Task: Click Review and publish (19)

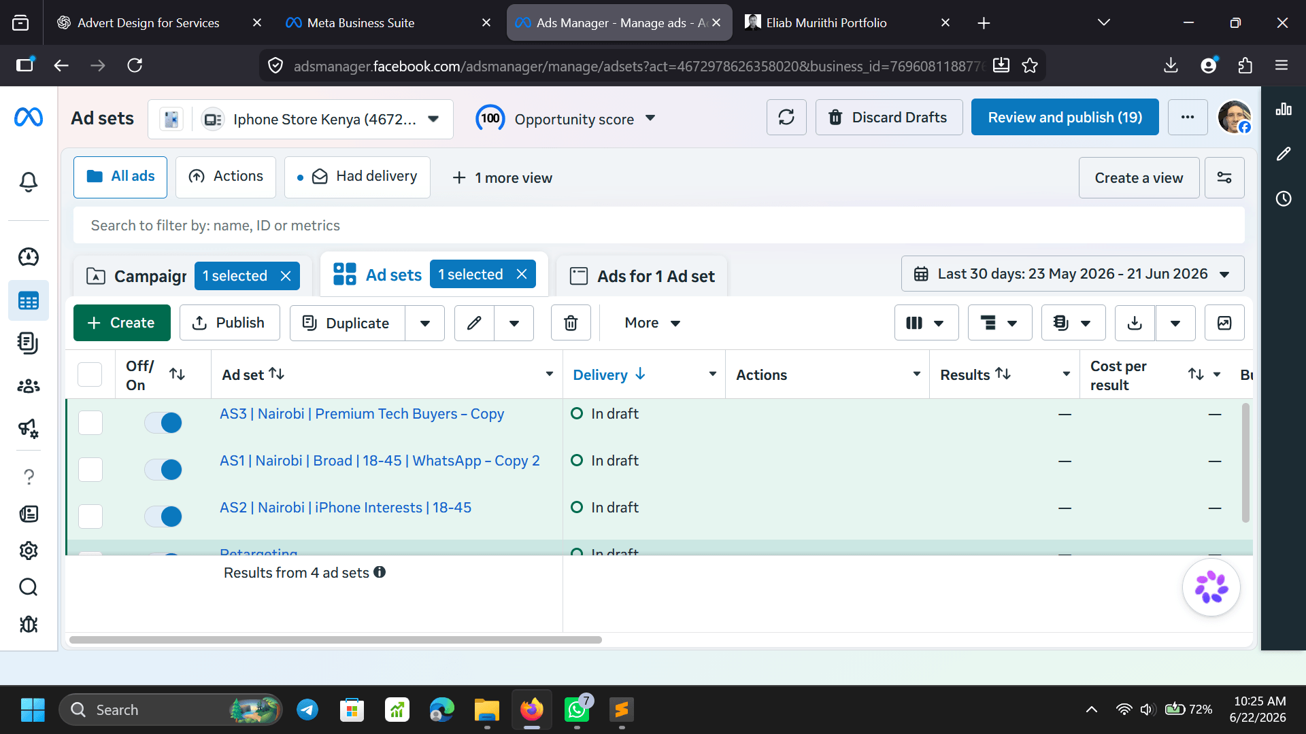Action: [1065, 118]
